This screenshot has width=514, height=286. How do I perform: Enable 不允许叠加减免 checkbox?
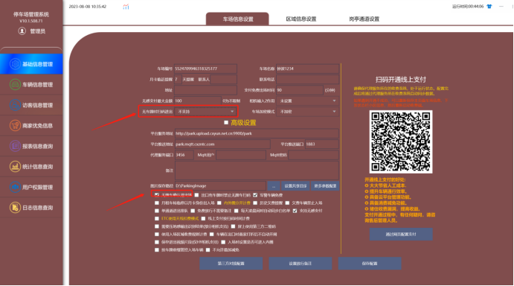click(x=208, y=250)
